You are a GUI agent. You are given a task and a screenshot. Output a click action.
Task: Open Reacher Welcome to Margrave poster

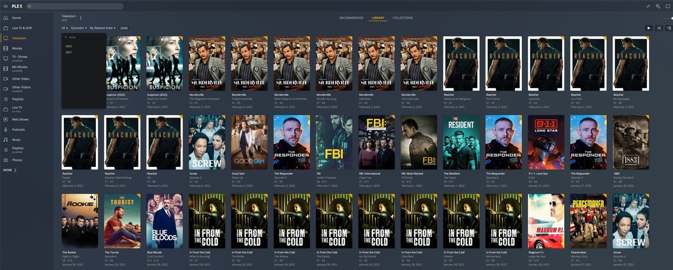click(x=462, y=63)
